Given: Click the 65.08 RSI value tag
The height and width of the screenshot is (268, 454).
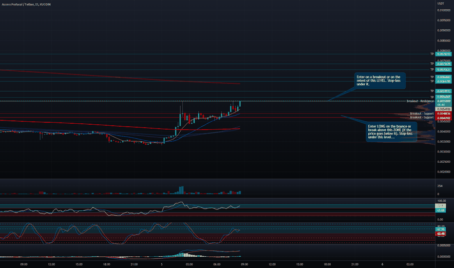Looking at the screenshot, I should tap(441, 211).
